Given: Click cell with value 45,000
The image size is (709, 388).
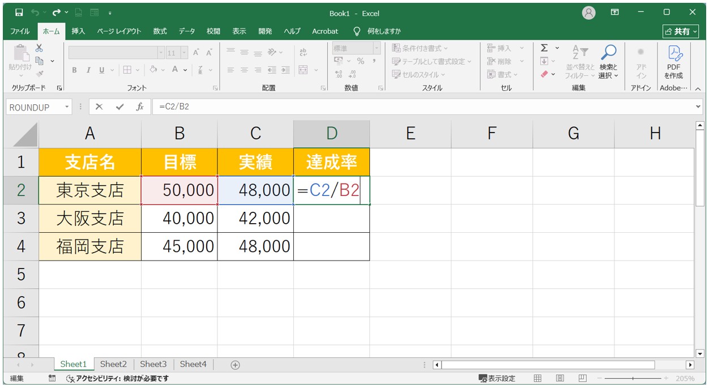Looking at the screenshot, I should [180, 246].
